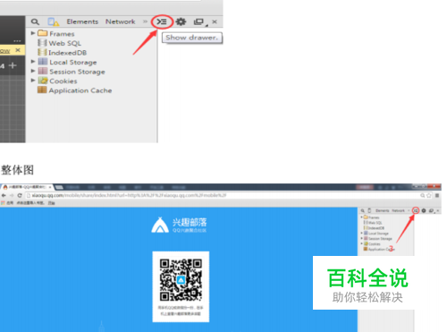Select Web SQL in the small DevTools tree
The width and height of the screenshot is (447, 332).
pyautogui.click(x=375, y=223)
